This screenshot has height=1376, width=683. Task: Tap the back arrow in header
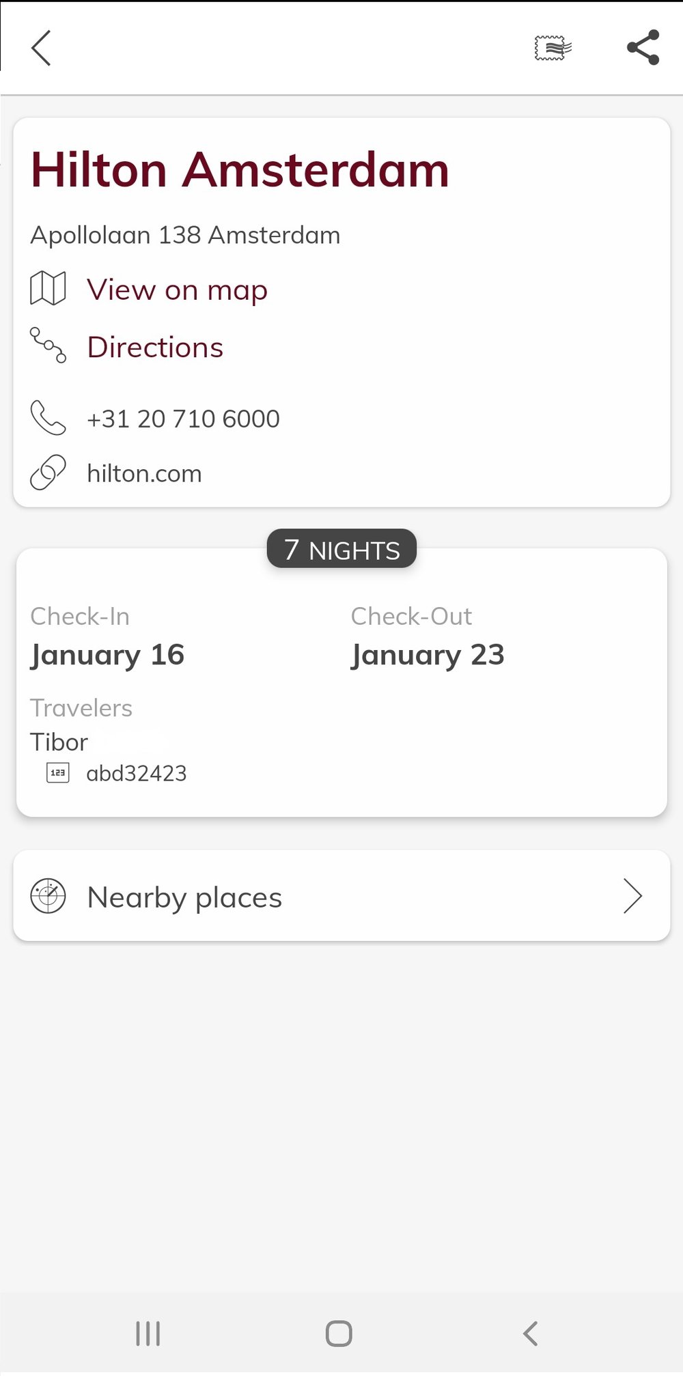point(42,48)
